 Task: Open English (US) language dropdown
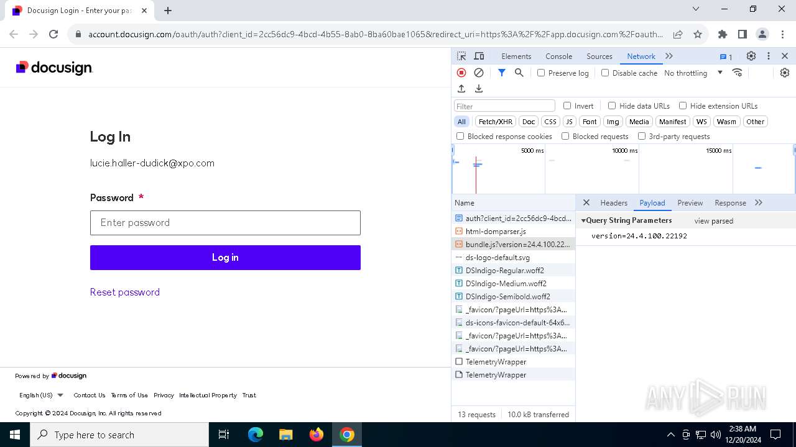pos(41,395)
